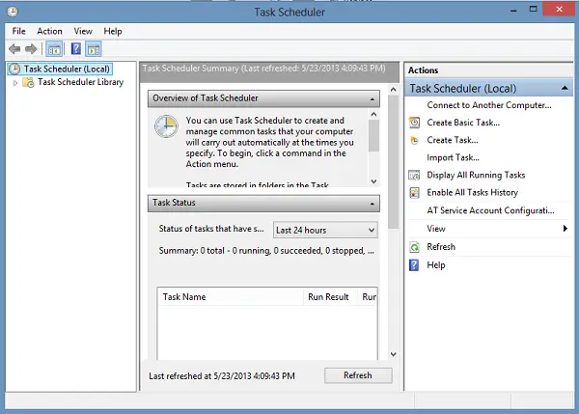Expand the Task Scheduler Library node arrow

coord(15,83)
